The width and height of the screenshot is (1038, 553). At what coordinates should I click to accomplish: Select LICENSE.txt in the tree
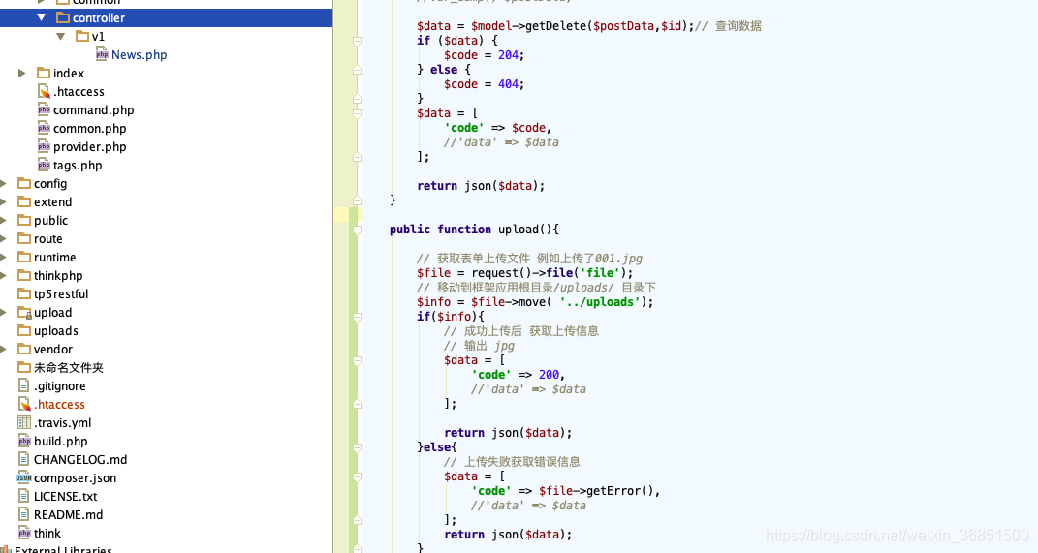point(66,496)
